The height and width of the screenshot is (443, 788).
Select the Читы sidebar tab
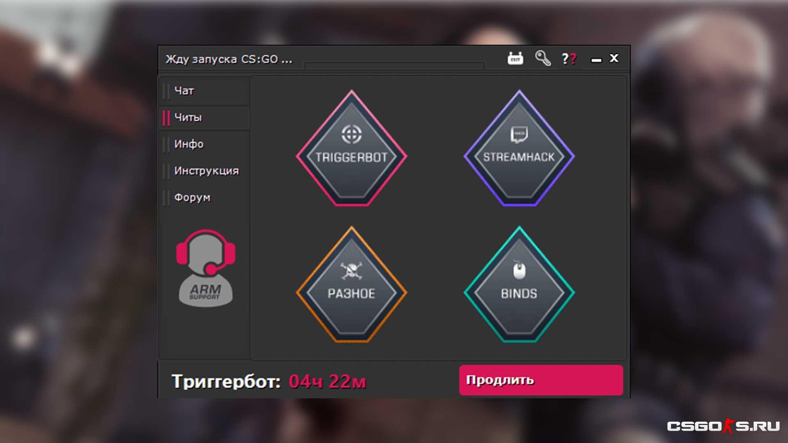coord(204,118)
